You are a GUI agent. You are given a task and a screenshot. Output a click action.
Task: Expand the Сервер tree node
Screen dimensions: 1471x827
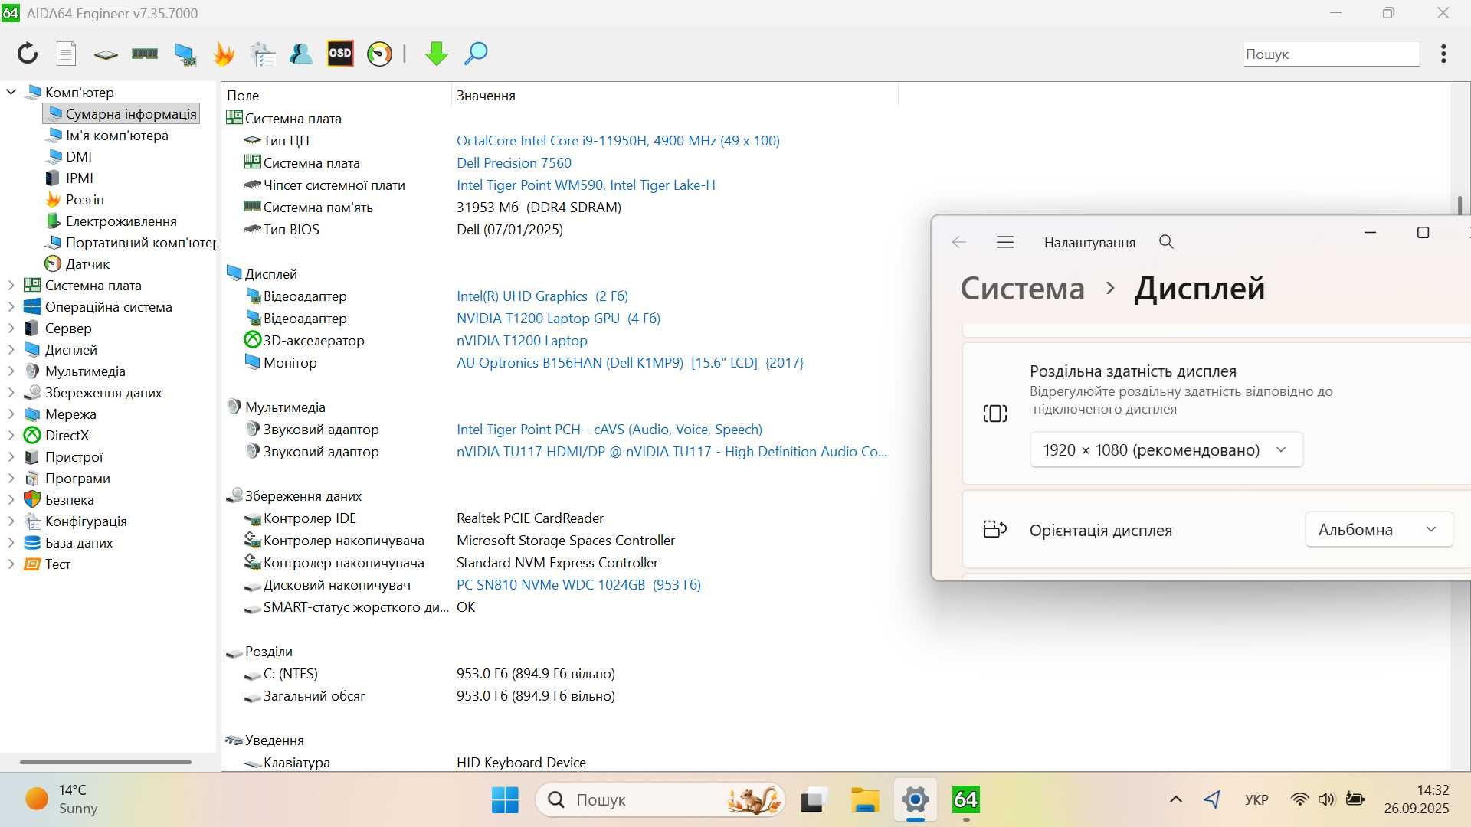click(x=11, y=328)
